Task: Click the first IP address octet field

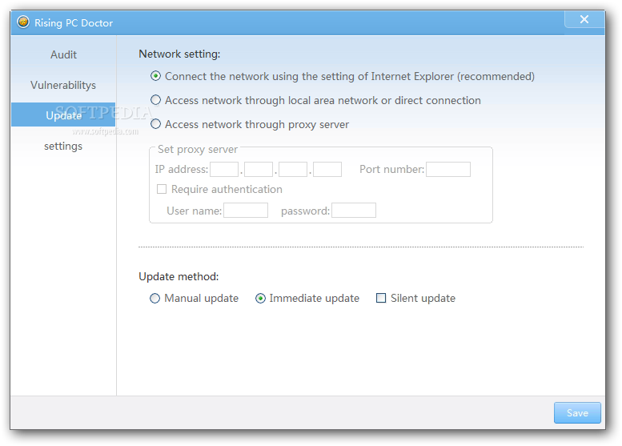Action: click(x=224, y=169)
